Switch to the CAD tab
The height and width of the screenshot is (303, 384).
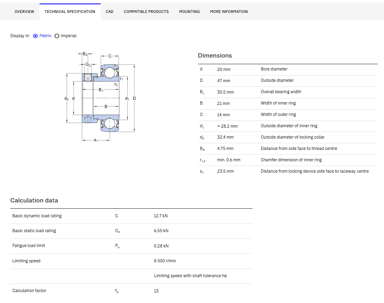click(110, 11)
